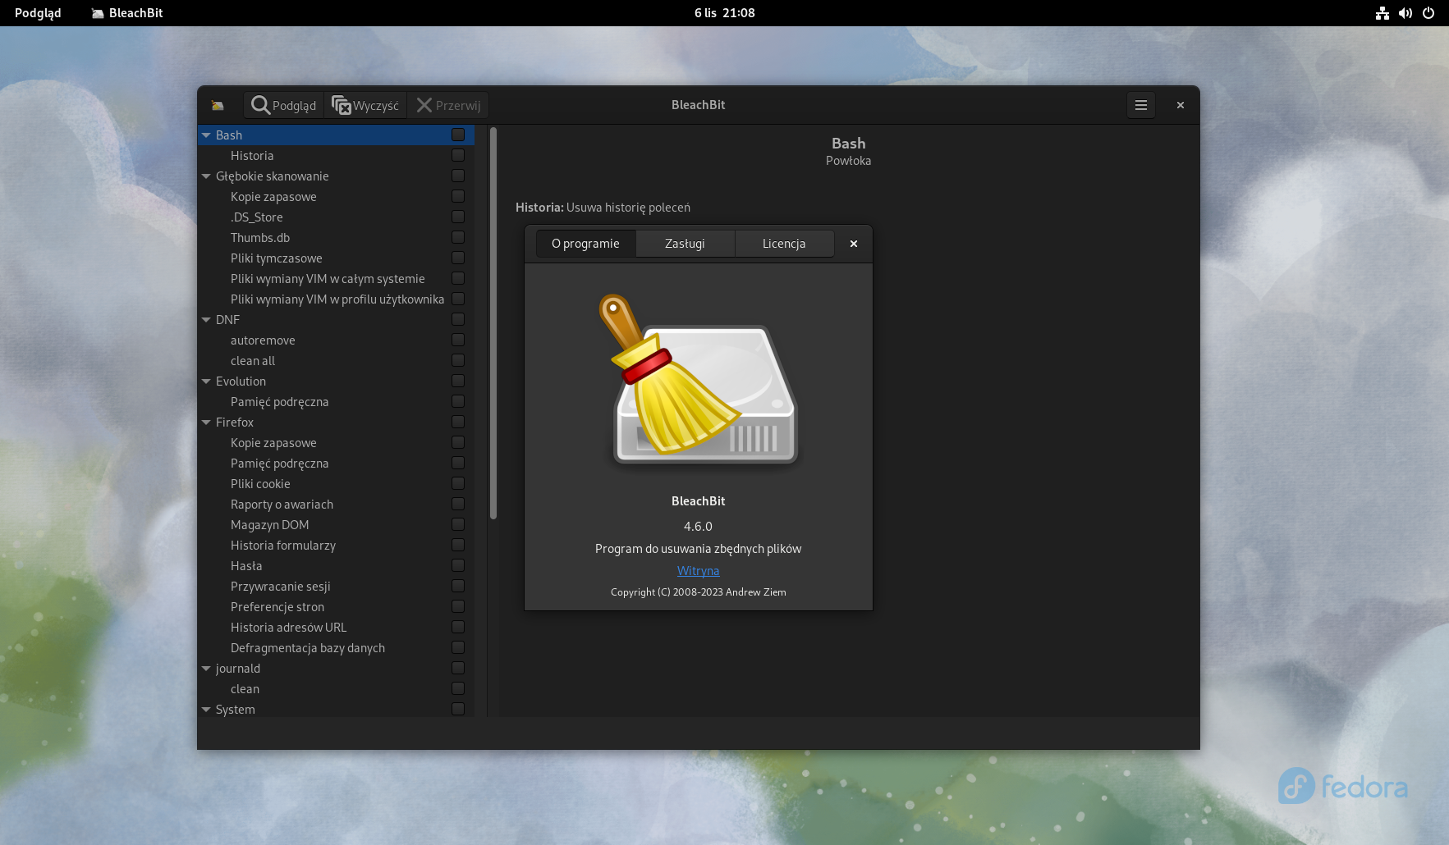Click the cleaner list vertical scrollbar
The width and height of the screenshot is (1449, 845).
[x=493, y=323]
